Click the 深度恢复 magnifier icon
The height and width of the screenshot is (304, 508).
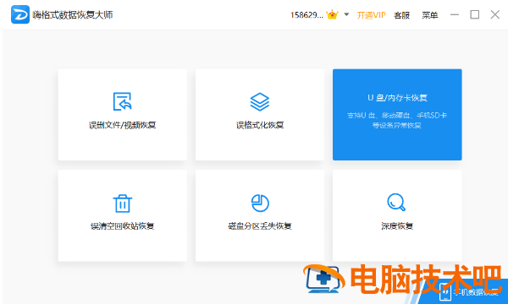pyautogui.click(x=396, y=203)
